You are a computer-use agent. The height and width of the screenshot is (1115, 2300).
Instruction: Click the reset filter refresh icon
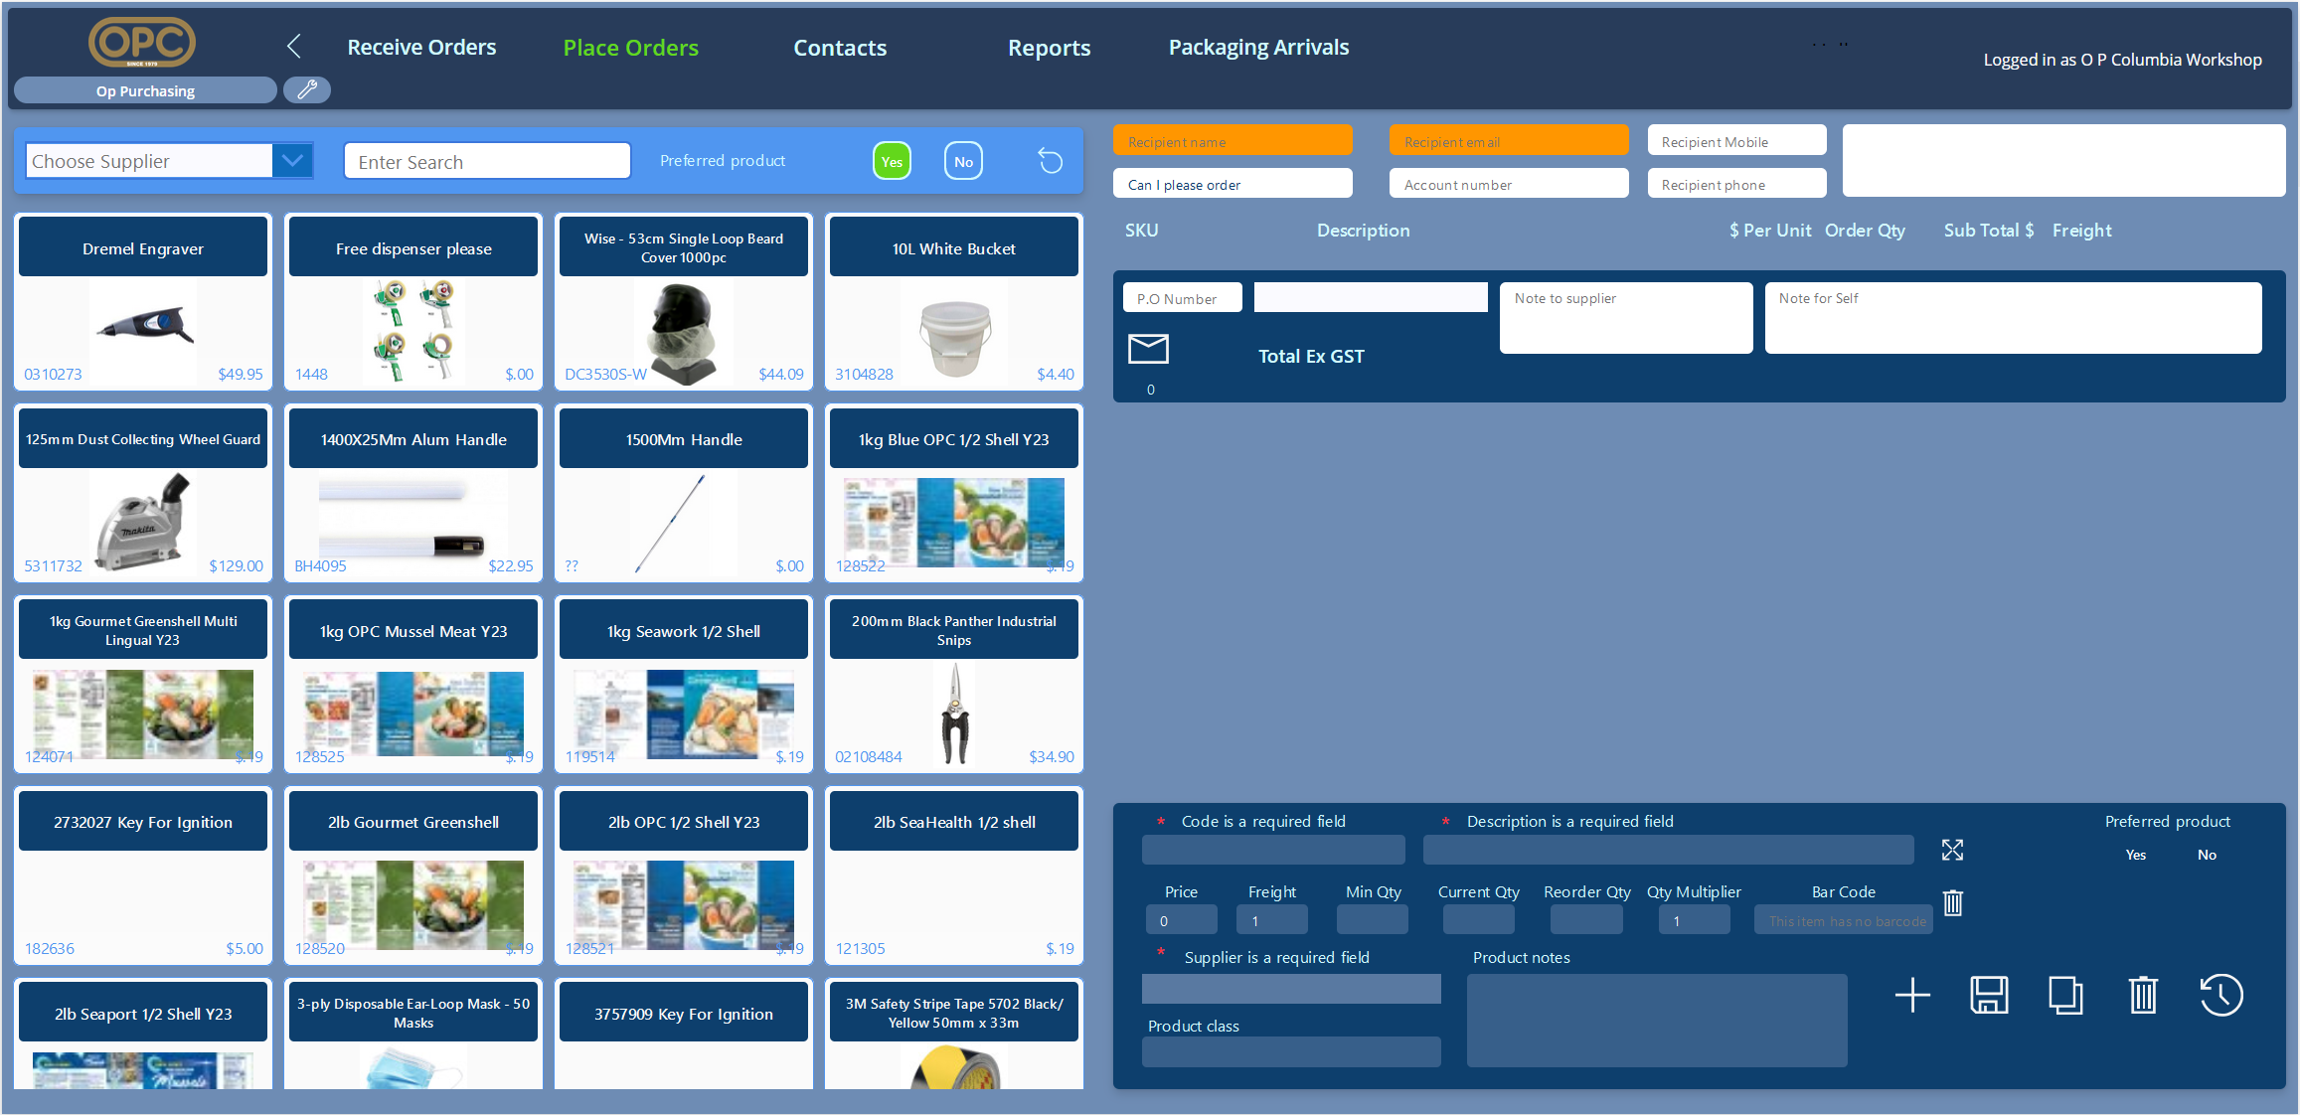(x=1050, y=161)
